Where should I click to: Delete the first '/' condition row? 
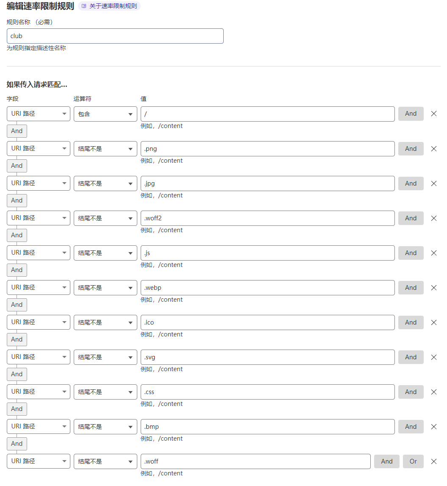coord(433,114)
